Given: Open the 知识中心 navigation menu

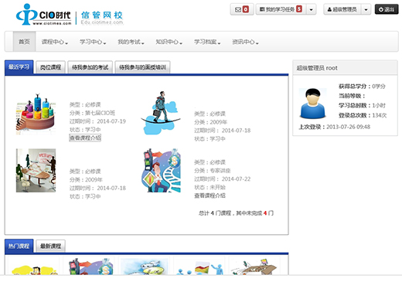Looking at the screenshot, I should (x=169, y=42).
